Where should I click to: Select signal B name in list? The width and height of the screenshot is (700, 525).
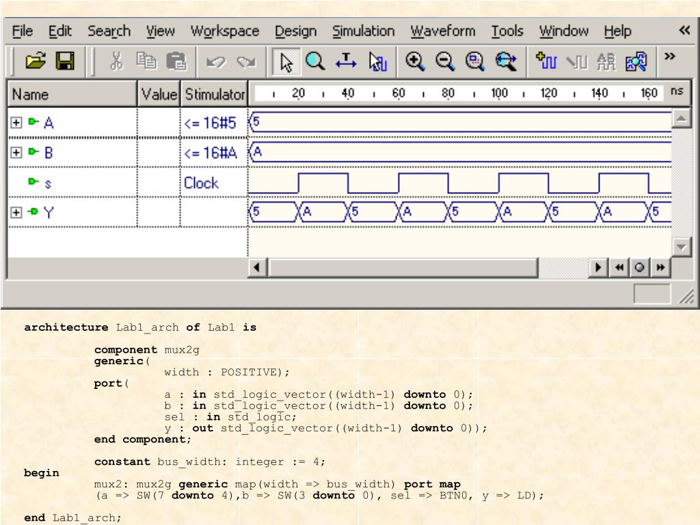click(49, 152)
